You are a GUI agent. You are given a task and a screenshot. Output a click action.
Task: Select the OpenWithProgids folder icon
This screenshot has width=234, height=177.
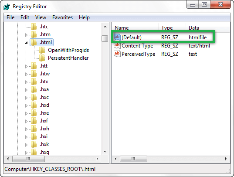(42, 50)
